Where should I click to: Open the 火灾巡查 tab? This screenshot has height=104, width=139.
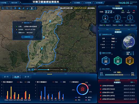pos(88,3)
